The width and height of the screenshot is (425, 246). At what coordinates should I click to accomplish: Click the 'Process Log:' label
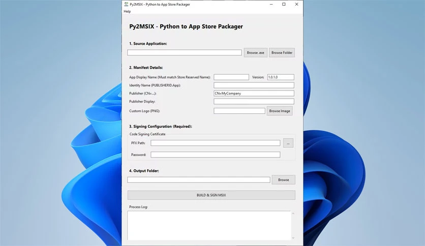[x=138, y=207]
